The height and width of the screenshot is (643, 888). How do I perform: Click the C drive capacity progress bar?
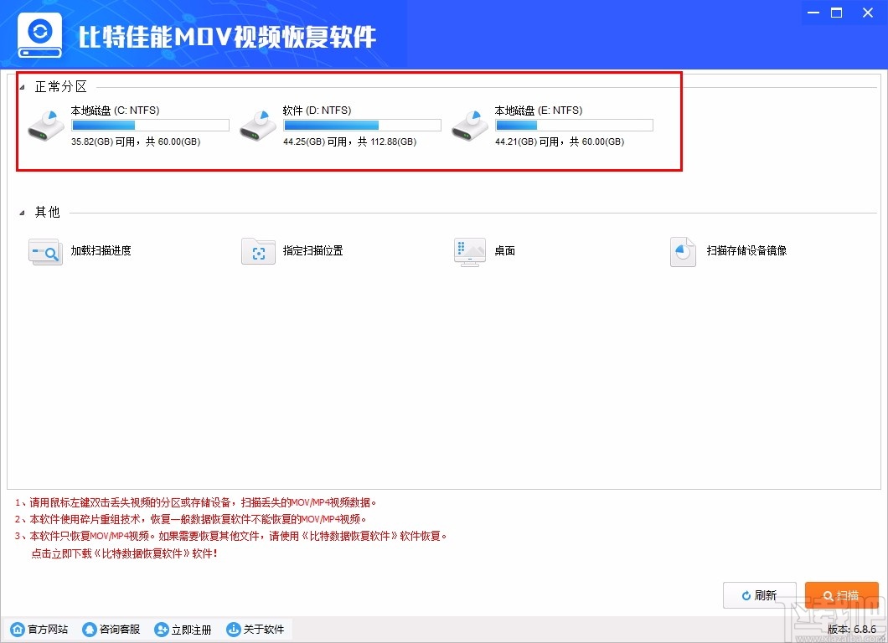(x=149, y=124)
